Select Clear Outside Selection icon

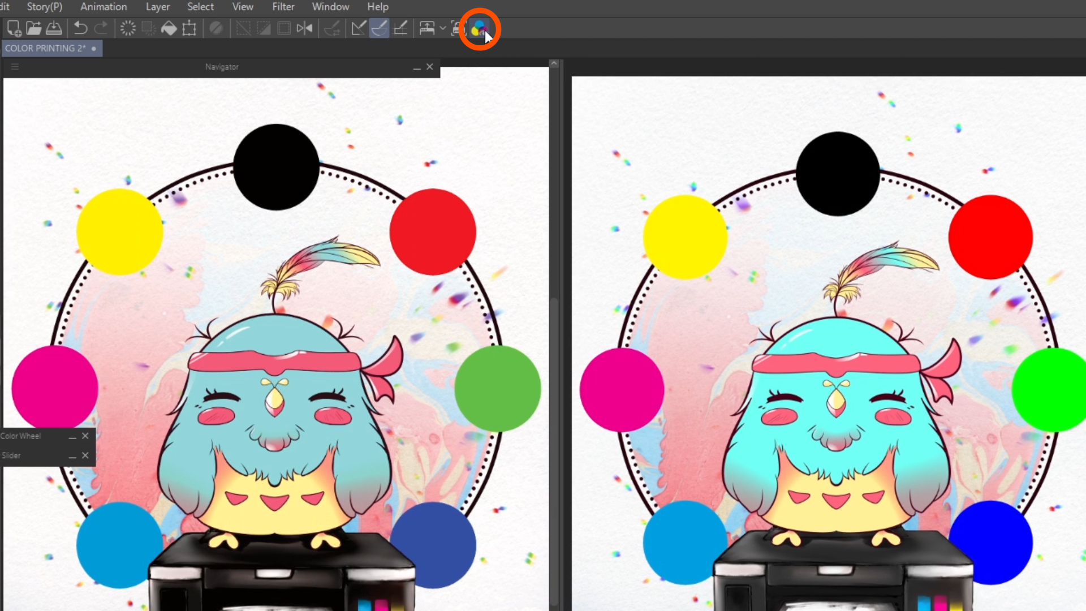[x=148, y=28]
